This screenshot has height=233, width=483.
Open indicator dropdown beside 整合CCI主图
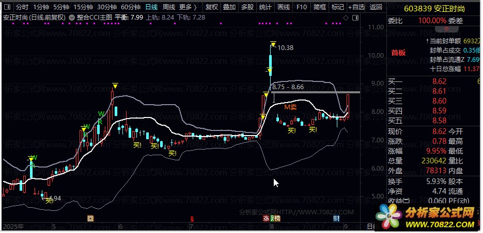pos(72,18)
